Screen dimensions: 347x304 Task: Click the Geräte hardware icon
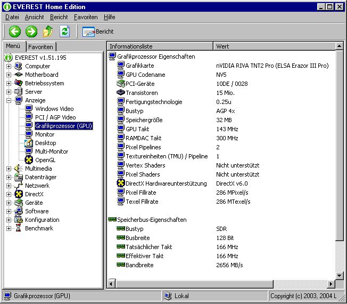pyautogui.click(x=19, y=203)
